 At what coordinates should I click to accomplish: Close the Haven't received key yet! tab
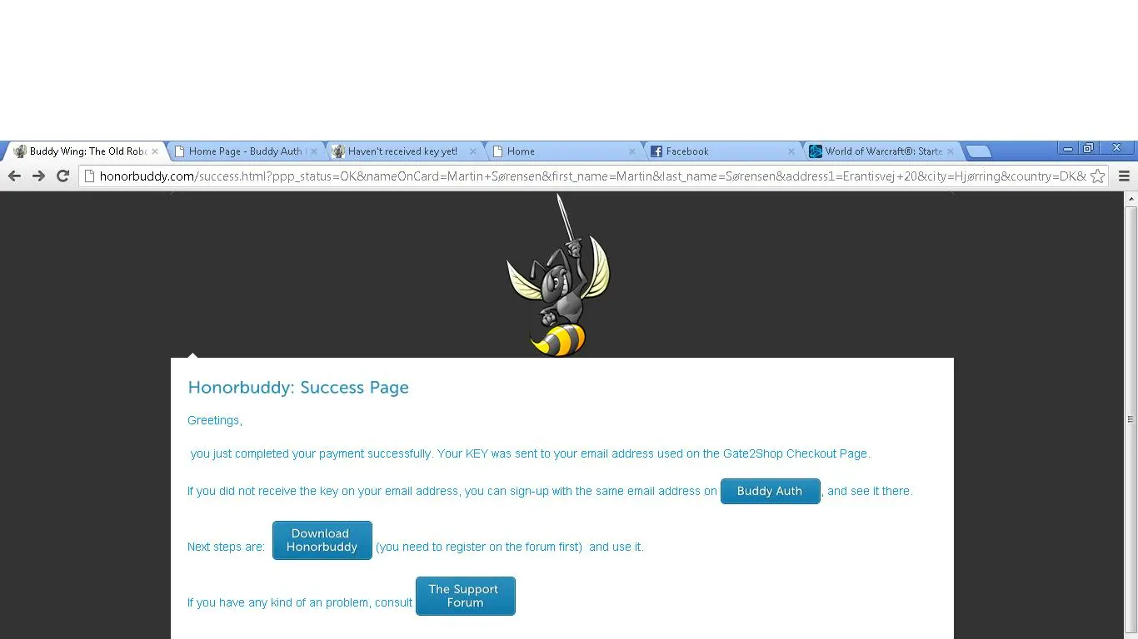[x=472, y=151]
